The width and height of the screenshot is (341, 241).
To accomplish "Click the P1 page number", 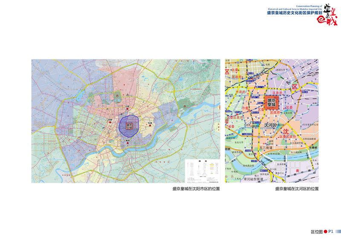I will coord(331,232).
